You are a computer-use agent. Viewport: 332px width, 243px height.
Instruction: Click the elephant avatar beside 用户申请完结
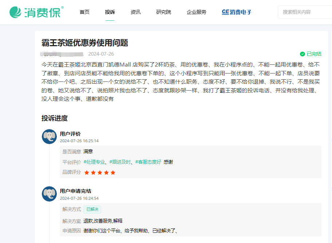(50, 194)
